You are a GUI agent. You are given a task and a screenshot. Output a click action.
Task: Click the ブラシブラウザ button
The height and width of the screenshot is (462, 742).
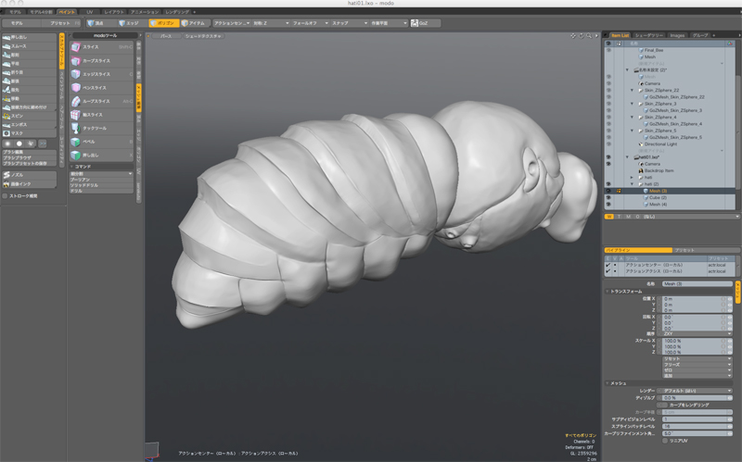(29, 157)
